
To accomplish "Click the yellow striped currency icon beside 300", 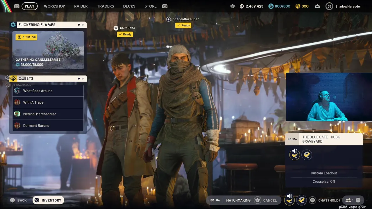I will point(298,6).
